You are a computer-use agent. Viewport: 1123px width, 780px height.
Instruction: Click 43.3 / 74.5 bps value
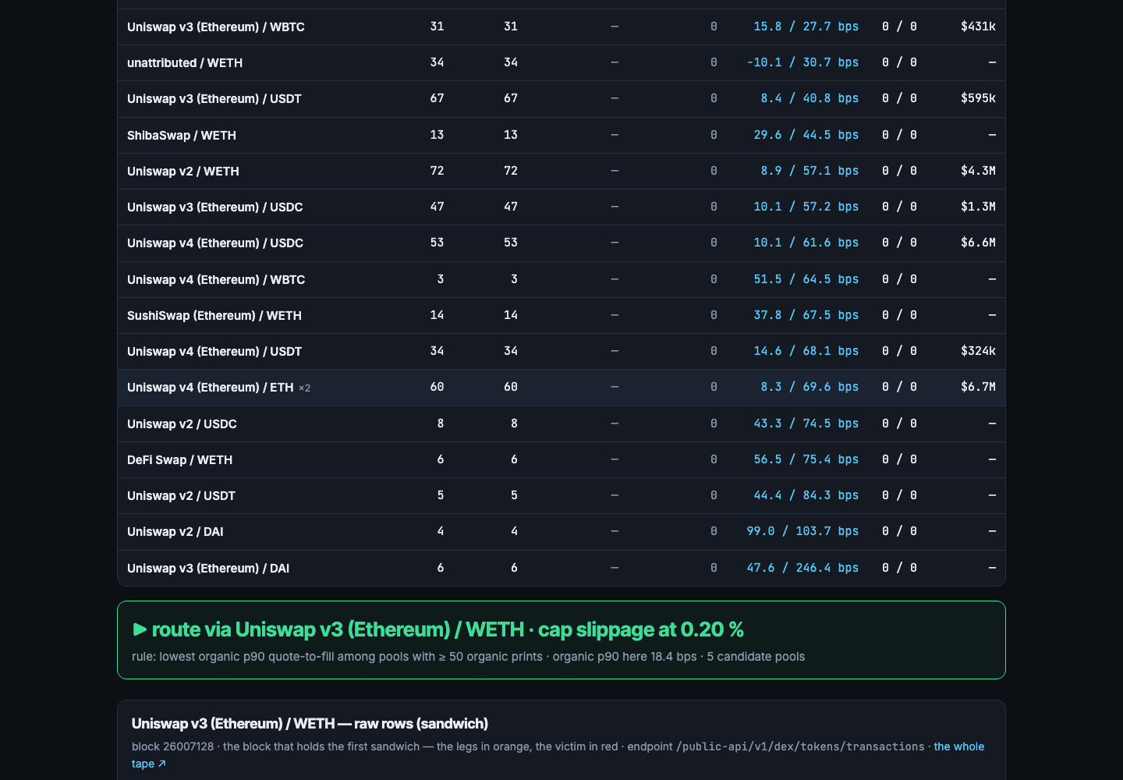pyautogui.click(x=806, y=424)
